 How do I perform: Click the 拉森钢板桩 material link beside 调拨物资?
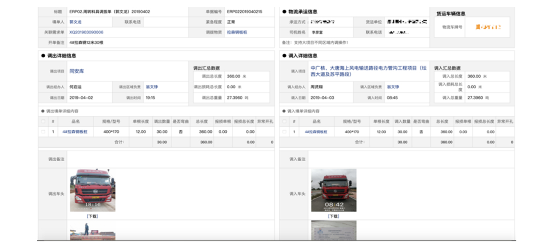(x=236, y=32)
